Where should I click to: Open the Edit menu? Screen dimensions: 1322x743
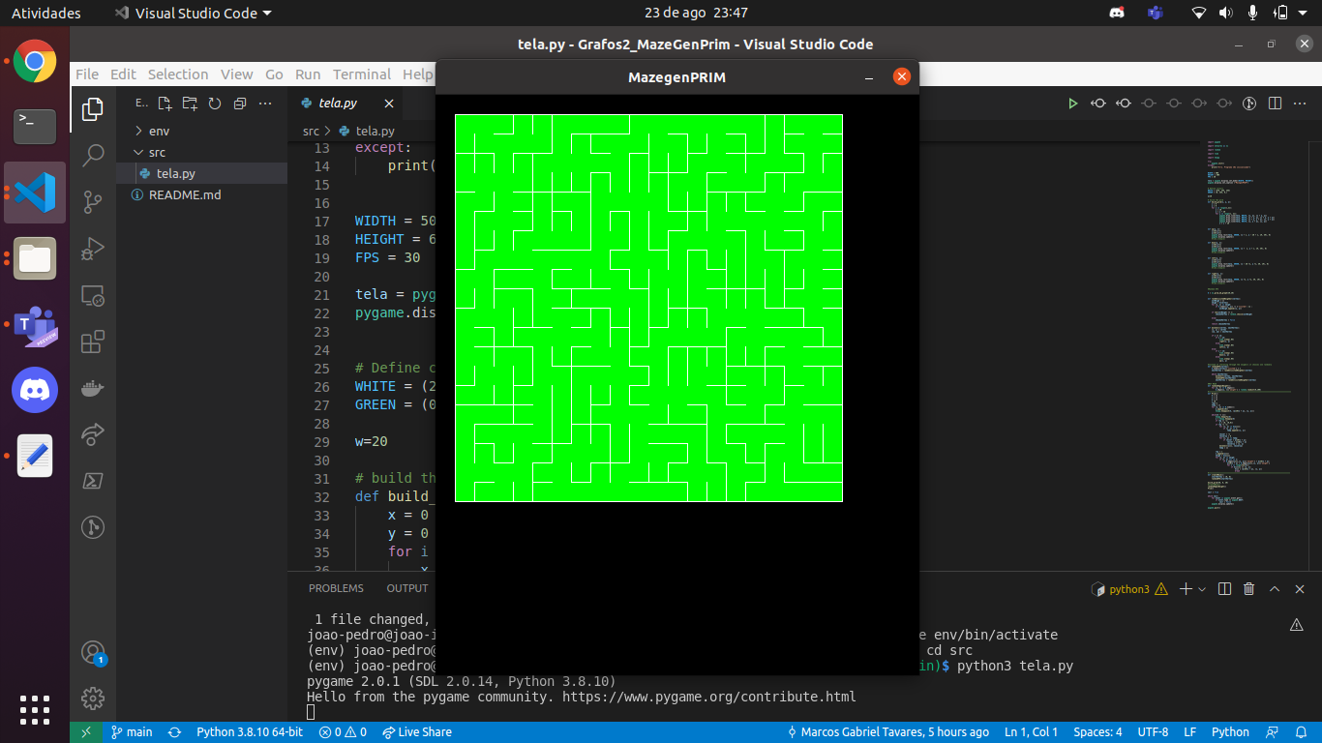[123, 74]
